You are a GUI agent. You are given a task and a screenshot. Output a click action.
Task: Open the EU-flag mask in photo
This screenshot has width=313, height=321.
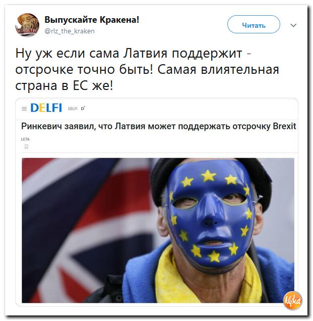pyautogui.click(x=210, y=214)
